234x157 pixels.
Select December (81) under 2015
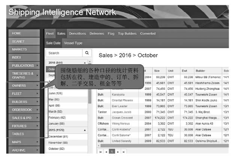click(67, 136)
